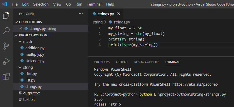Close strings.py in Open Editors list
234x107 pixels.
pyautogui.click(x=21, y=28)
